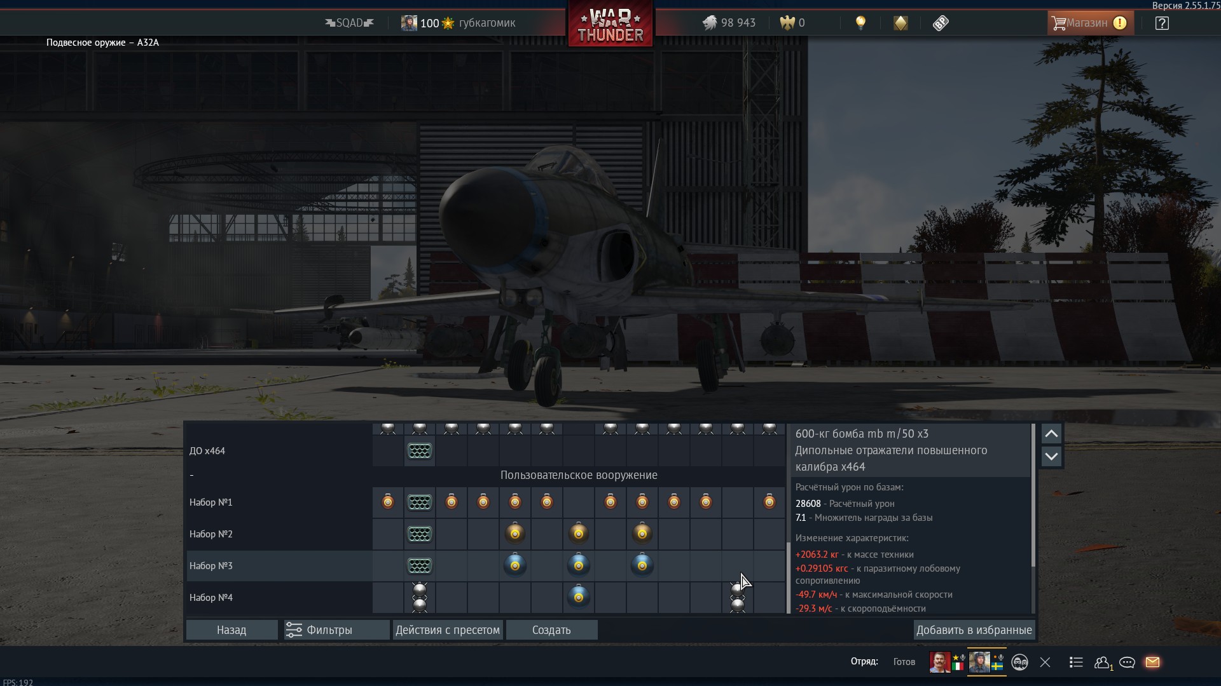Click the squad members masks icon
1221x686 pixels.
[1019, 662]
